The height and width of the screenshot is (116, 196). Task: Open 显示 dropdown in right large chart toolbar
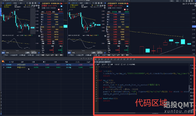click(x=179, y=1)
